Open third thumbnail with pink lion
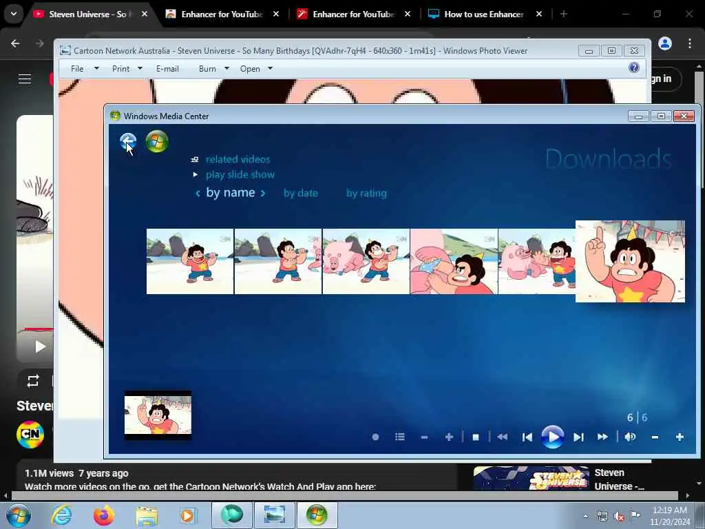 point(366,261)
